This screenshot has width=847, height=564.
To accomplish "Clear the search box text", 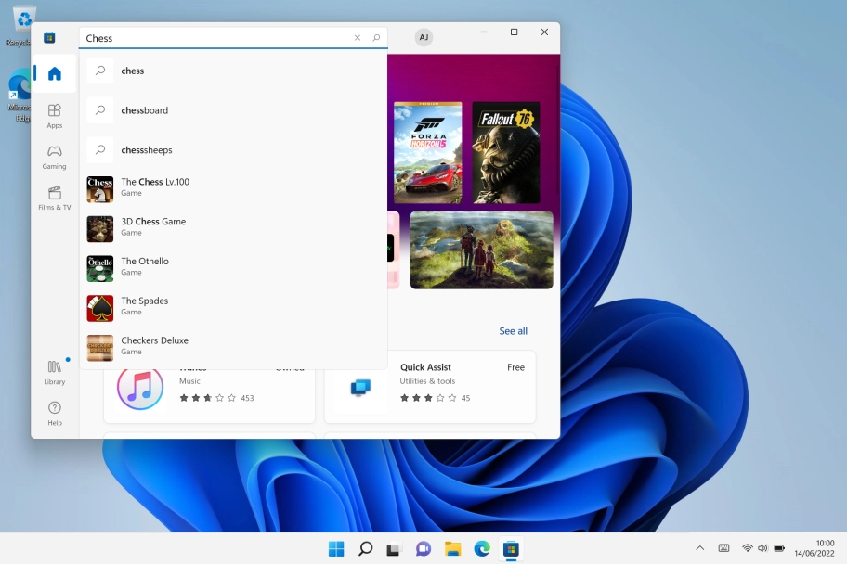I will point(358,38).
